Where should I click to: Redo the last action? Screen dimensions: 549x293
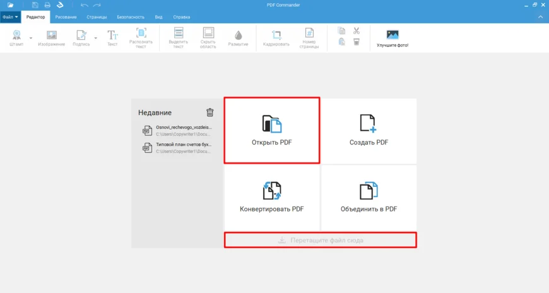[97, 5]
